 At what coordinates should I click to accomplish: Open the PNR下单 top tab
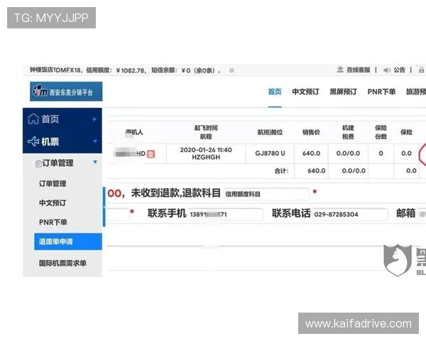(x=381, y=92)
